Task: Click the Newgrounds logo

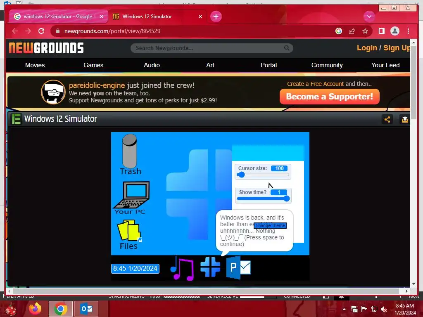Action: [x=46, y=48]
